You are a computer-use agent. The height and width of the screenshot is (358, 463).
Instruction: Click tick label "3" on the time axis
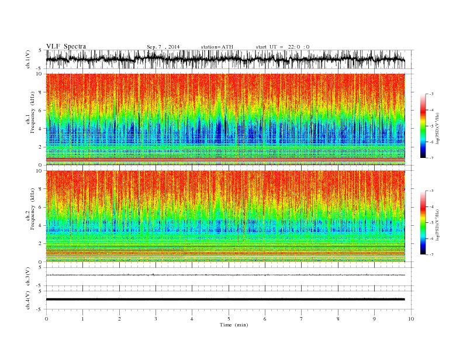coord(156,319)
